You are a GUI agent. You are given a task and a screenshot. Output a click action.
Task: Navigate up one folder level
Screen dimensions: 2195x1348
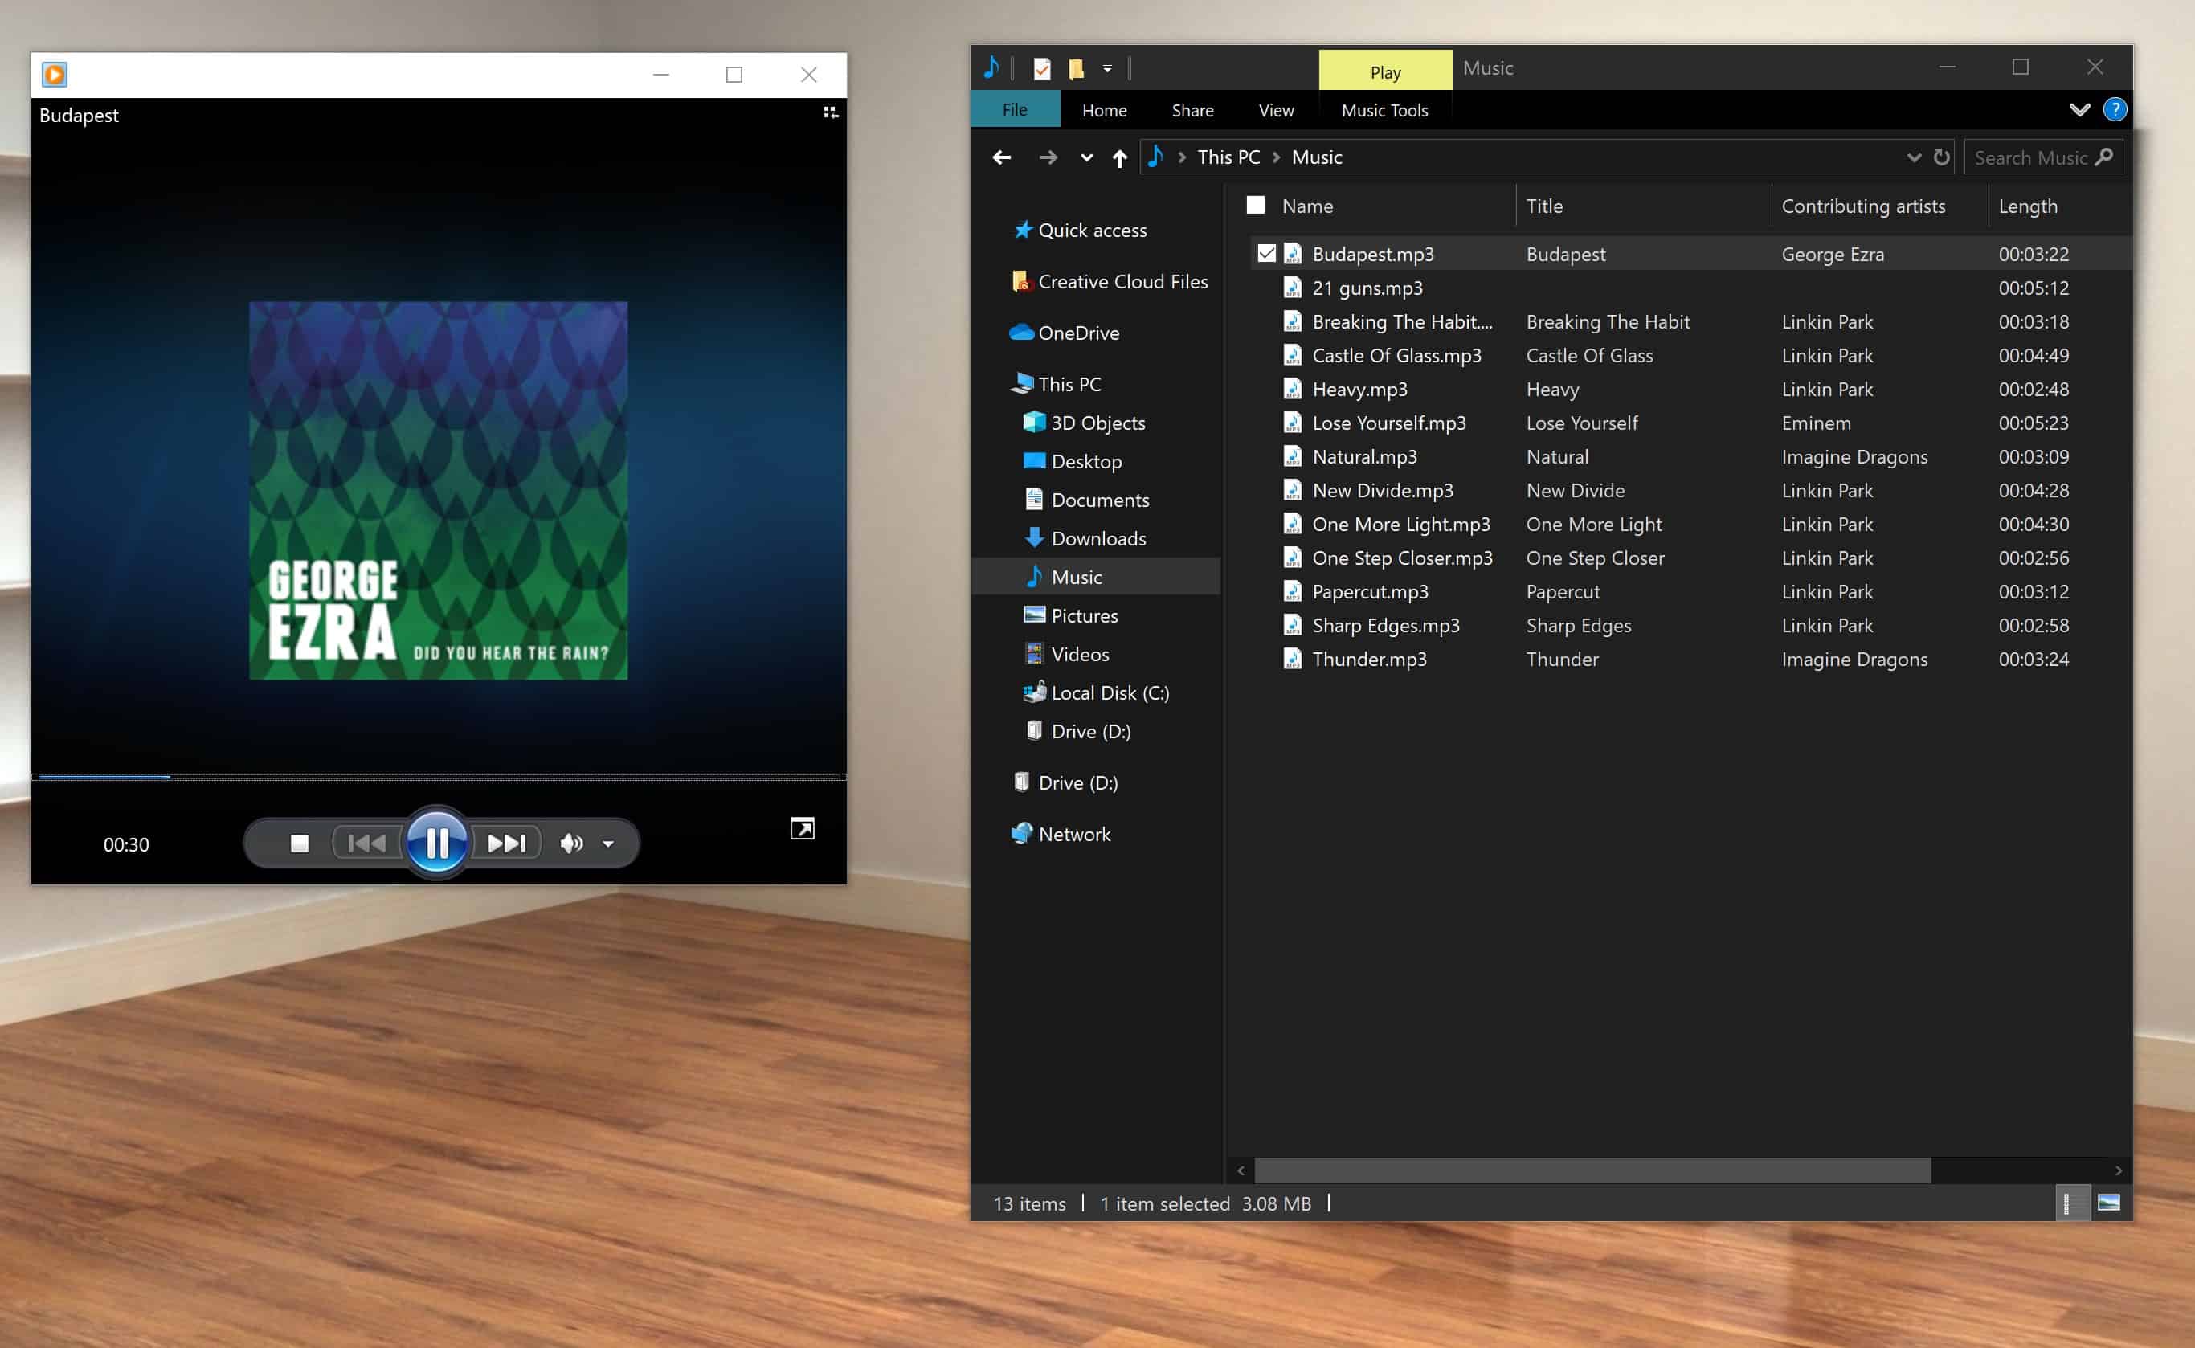tap(1120, 157)
